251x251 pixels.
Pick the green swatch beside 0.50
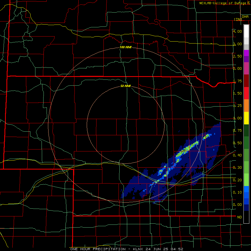click(x=246, y=143)
